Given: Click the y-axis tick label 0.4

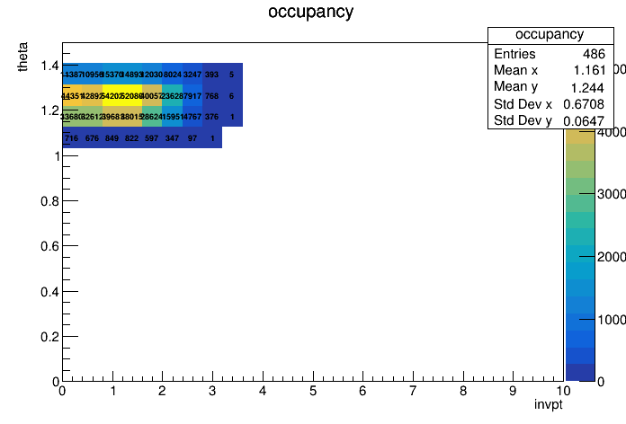Looking at the screenshot, I should click(x=49, y=292).
